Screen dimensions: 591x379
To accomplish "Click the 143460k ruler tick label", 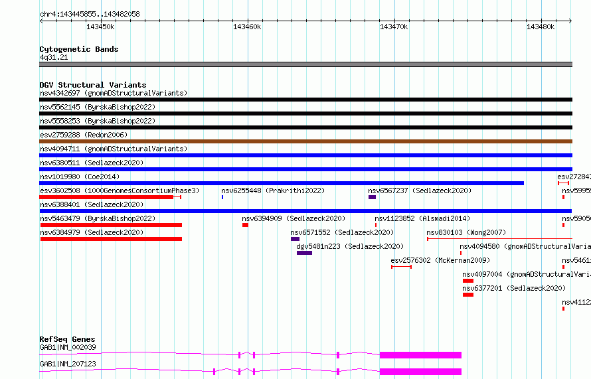I will (x=247, y=27).
